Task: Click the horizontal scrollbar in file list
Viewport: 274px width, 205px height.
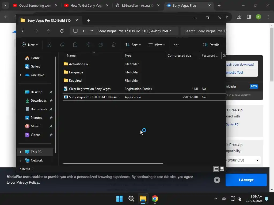Action: coord(113,164)
